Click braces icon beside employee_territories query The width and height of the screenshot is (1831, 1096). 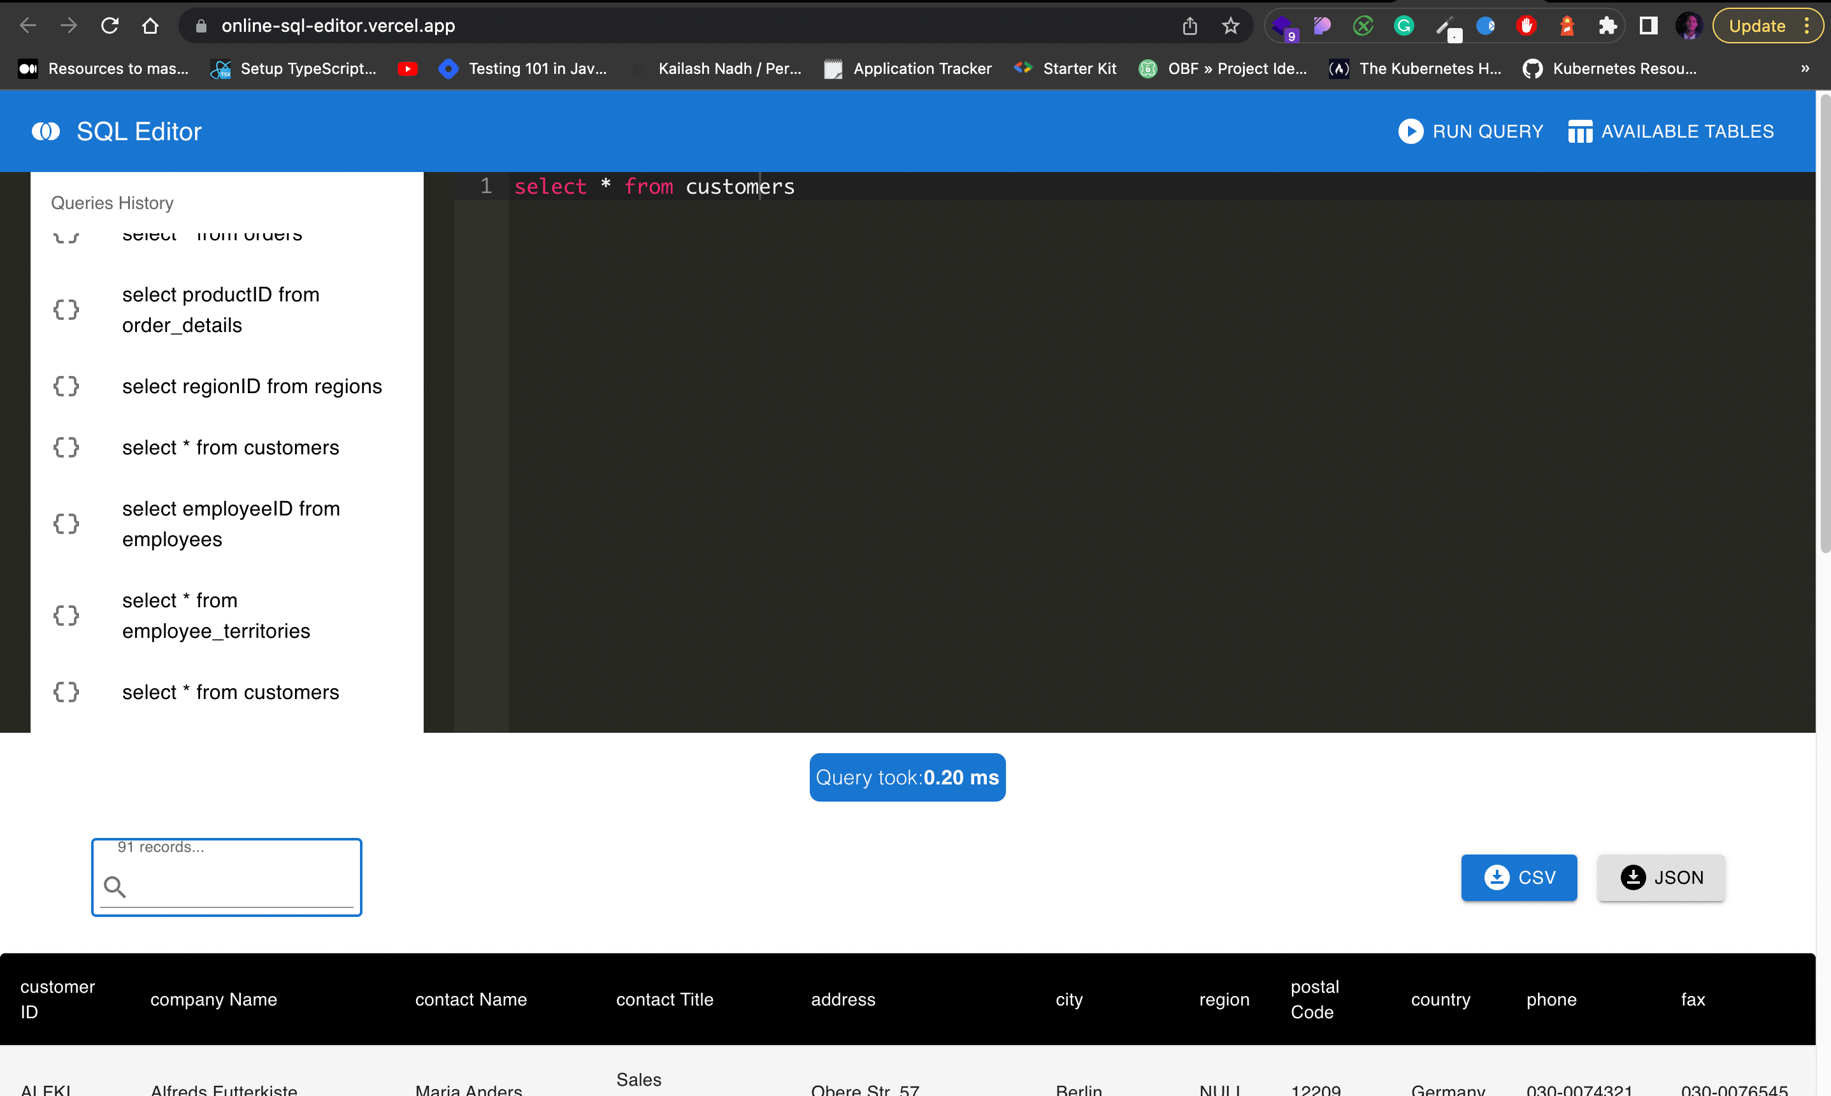tap(66, 615)
